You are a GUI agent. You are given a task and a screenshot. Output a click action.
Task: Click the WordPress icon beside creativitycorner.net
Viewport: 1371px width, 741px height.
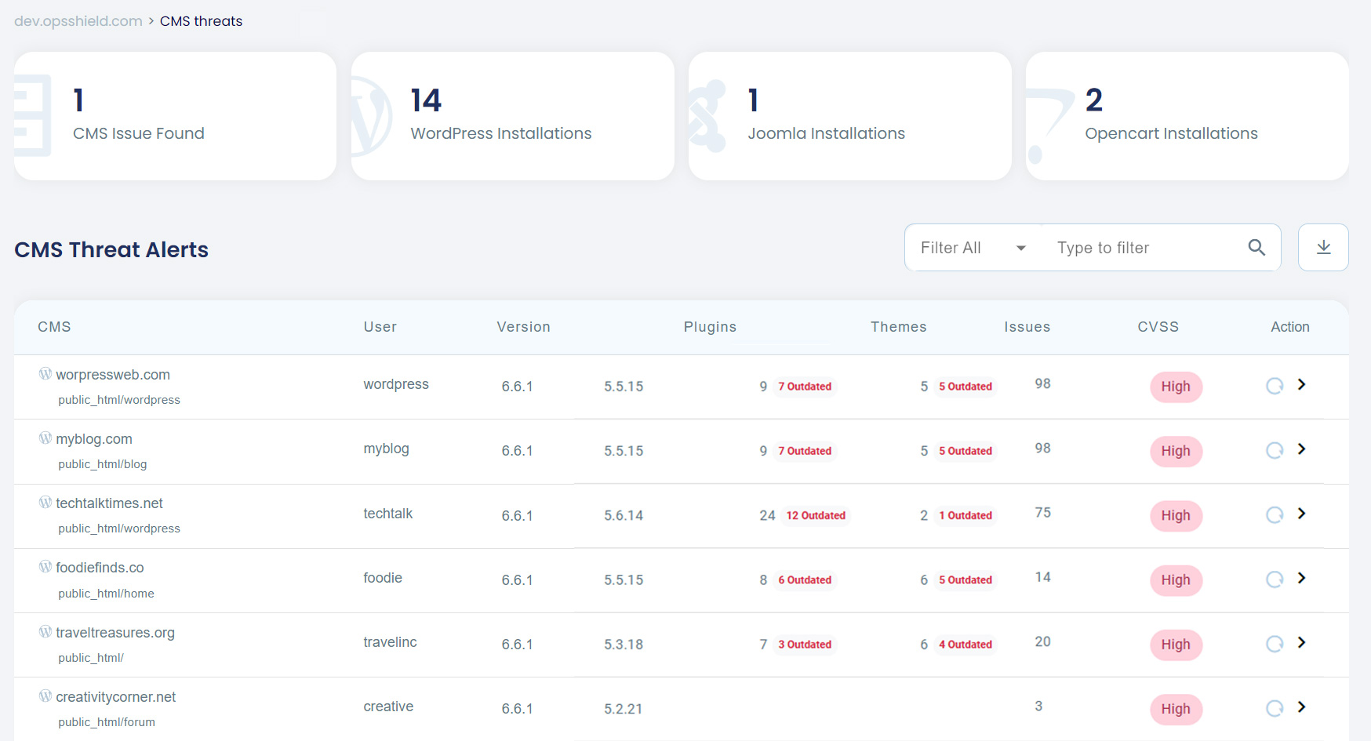coord(45,696)
